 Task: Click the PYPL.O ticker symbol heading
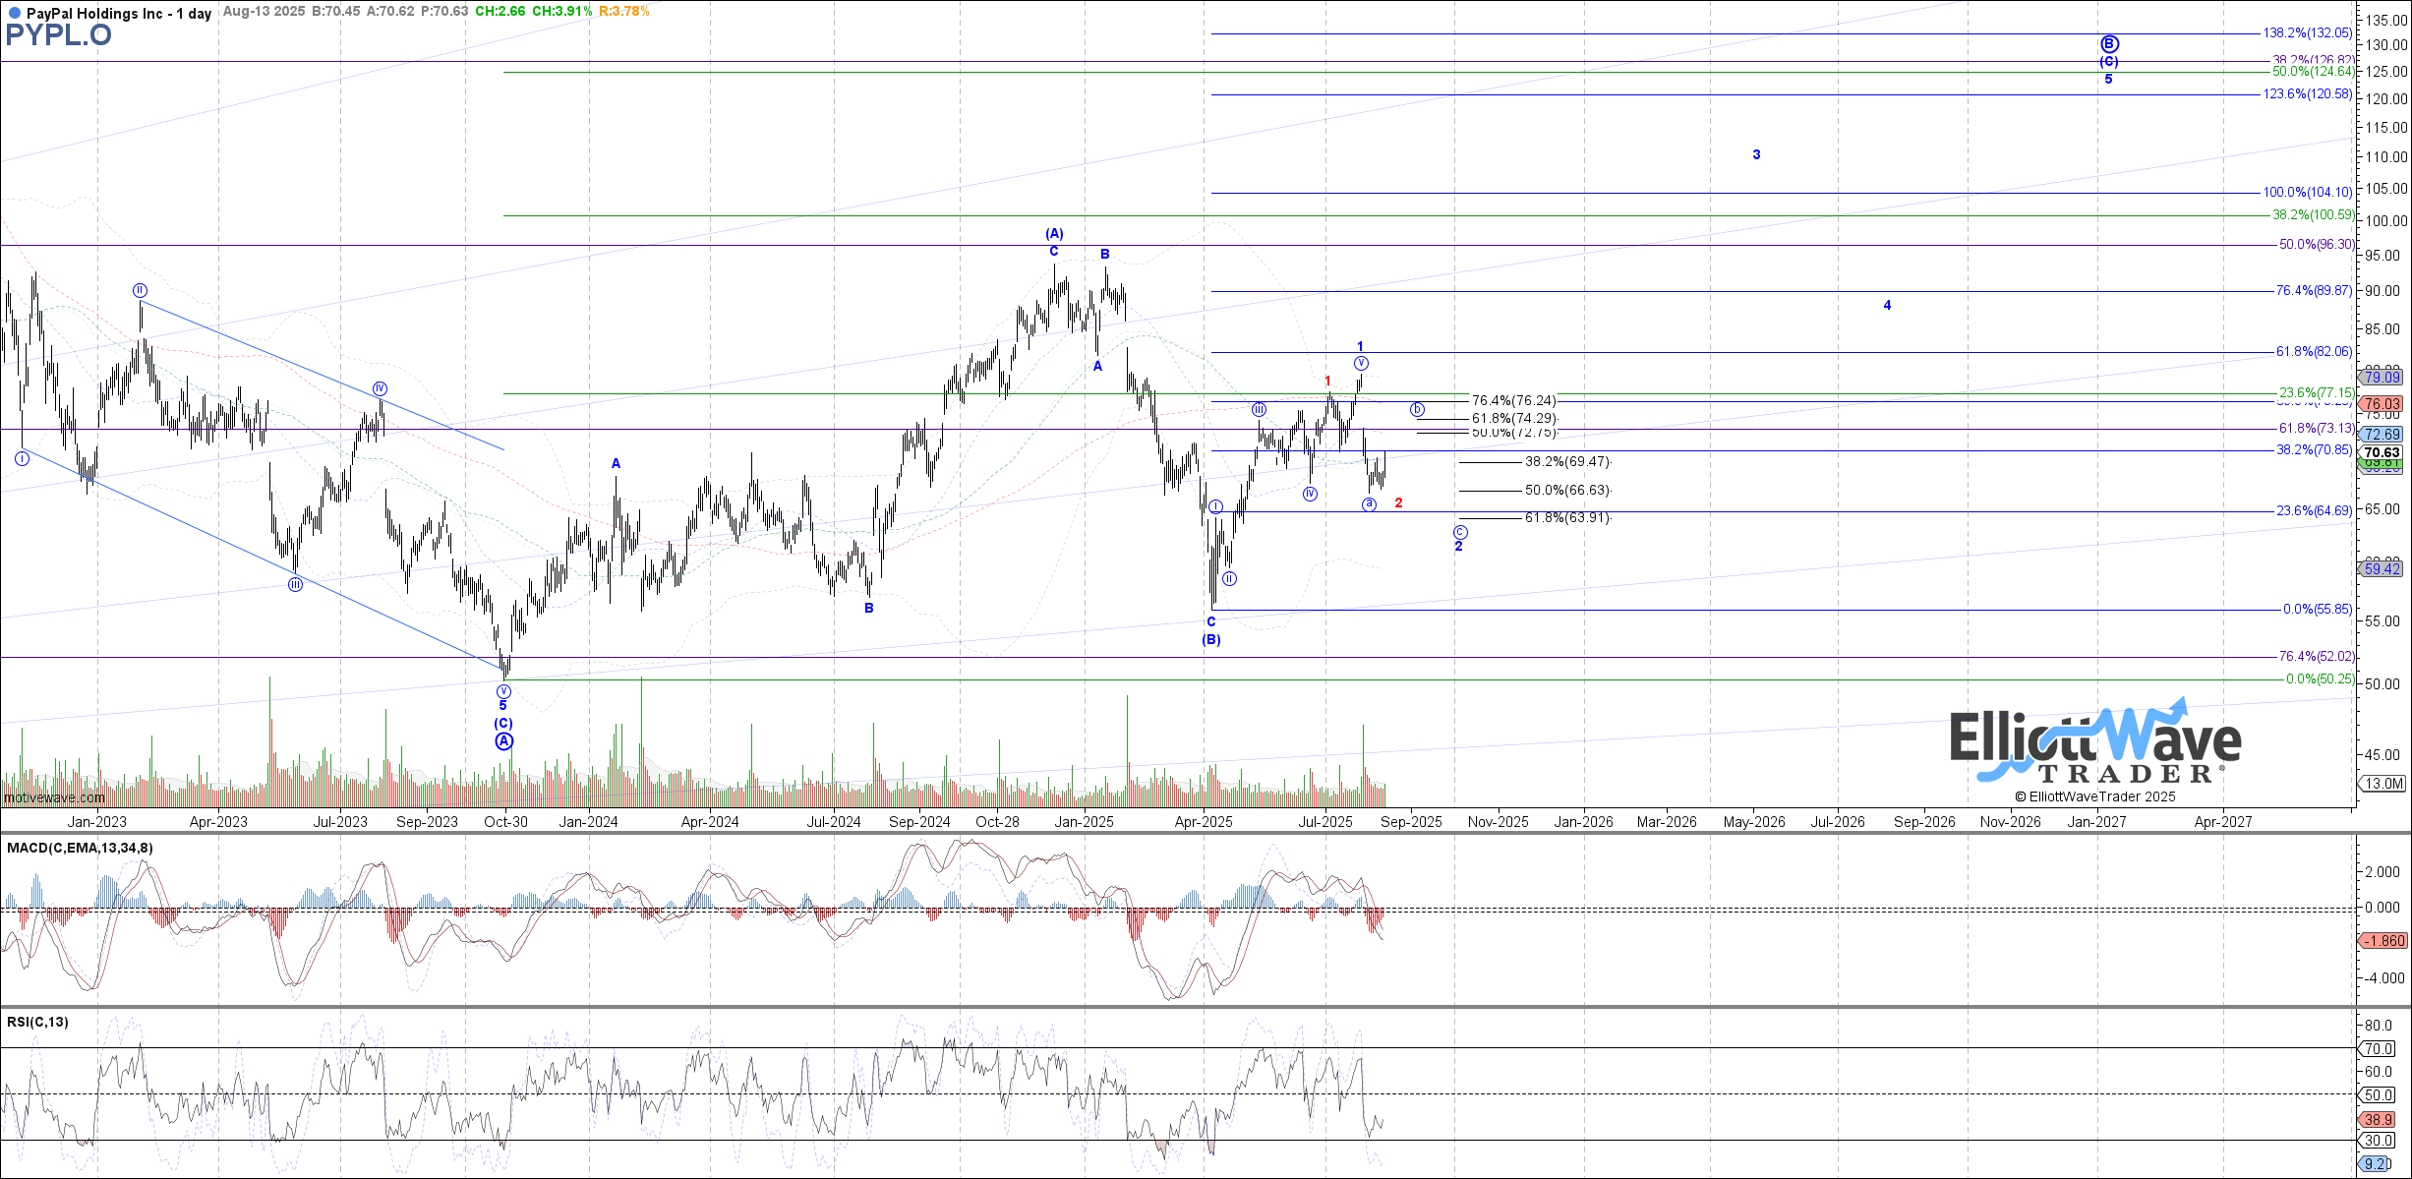click(59, 35)
